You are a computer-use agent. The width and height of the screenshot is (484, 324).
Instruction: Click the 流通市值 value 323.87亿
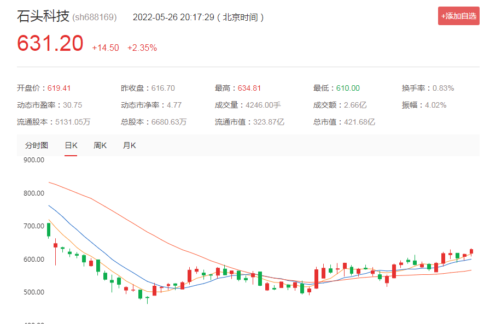coord(269,122)
